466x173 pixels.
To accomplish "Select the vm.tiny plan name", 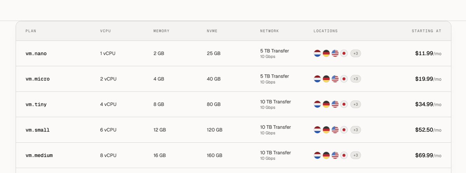I will click(x=36, y=105).
